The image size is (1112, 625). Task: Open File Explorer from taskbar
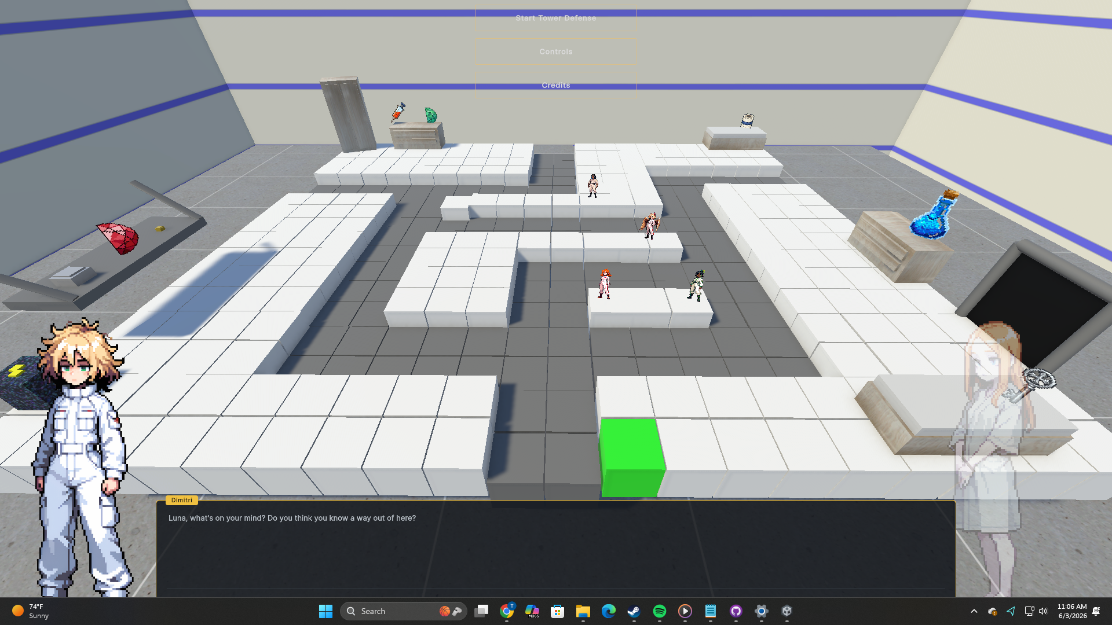click(583, 611)
